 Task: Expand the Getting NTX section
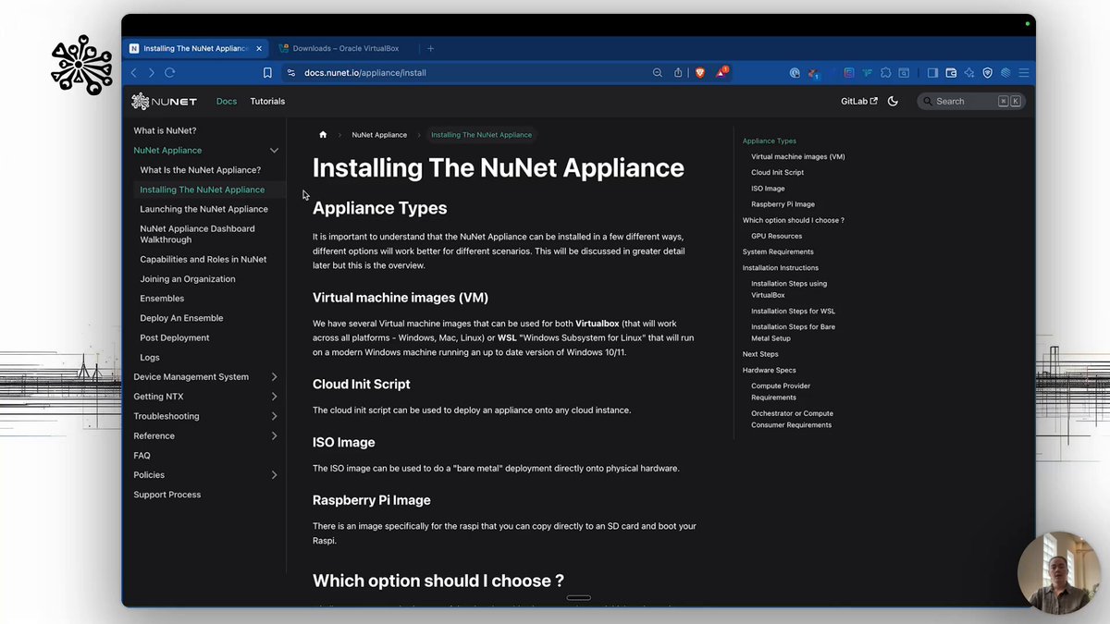[x=274, y=397]
